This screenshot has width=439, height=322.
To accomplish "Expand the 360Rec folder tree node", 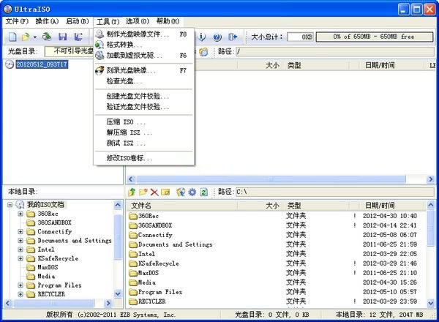I will pos(20,213).
